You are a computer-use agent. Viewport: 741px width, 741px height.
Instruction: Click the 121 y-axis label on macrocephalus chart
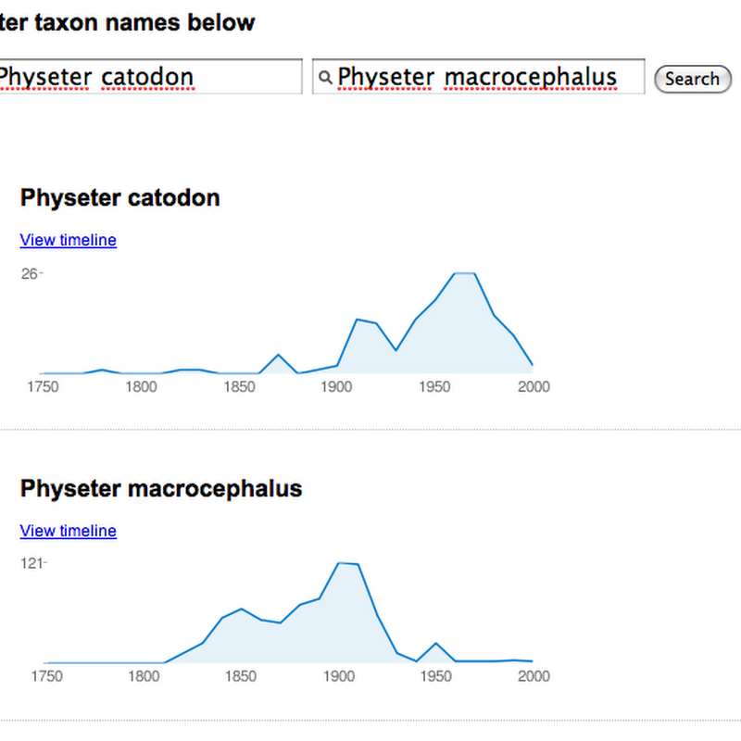coord(31,563)
